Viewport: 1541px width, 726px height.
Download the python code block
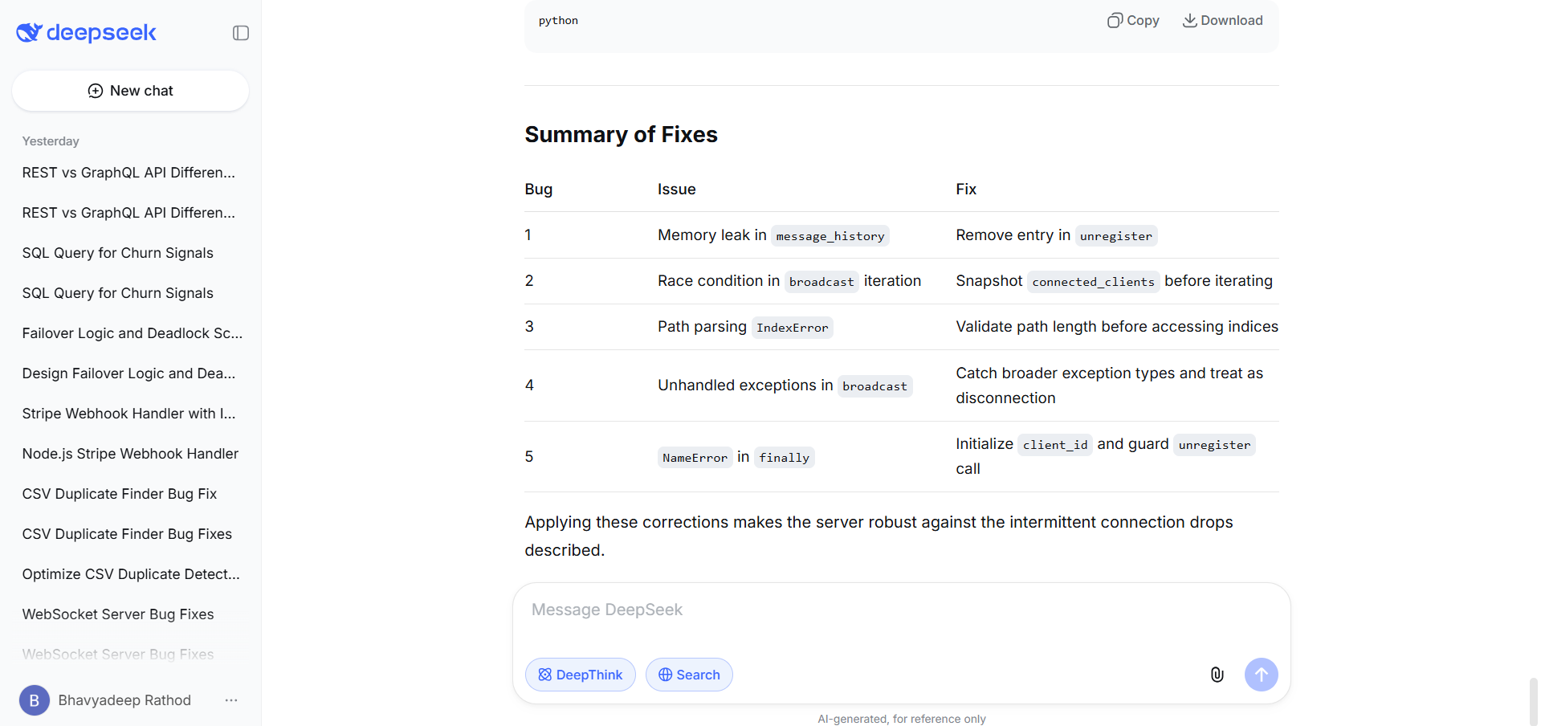coord(1221,20)
